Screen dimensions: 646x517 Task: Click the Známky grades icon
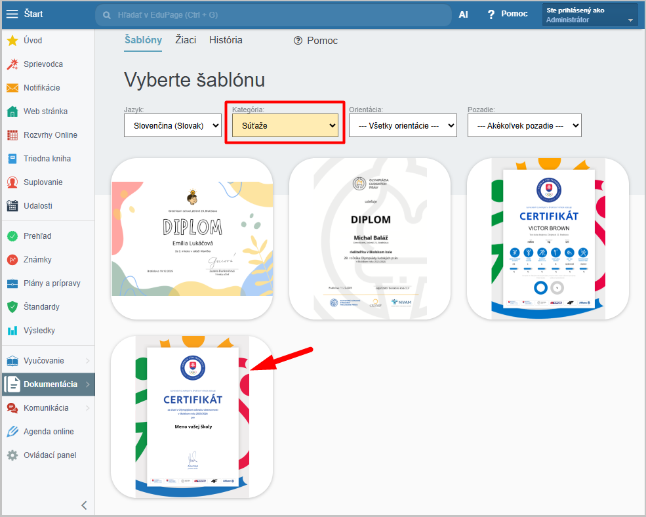pos(12,260)
